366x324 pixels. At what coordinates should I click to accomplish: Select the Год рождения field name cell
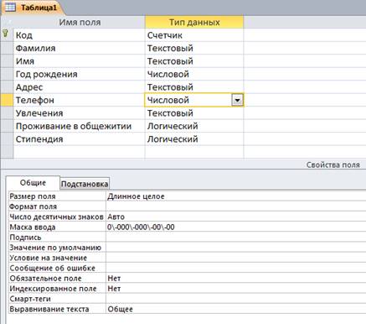tap(79, 74)
